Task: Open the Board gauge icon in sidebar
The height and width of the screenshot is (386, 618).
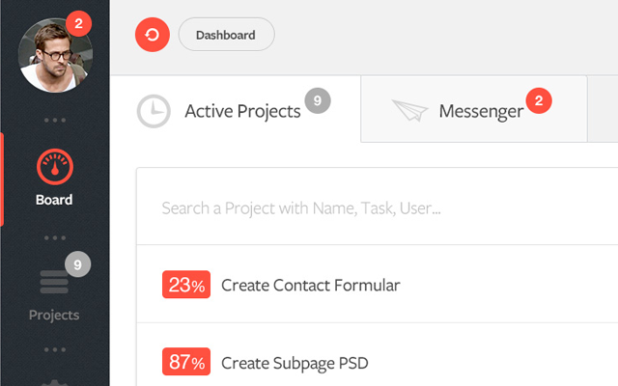Action: pyautogui.click(x=54, y=168)
